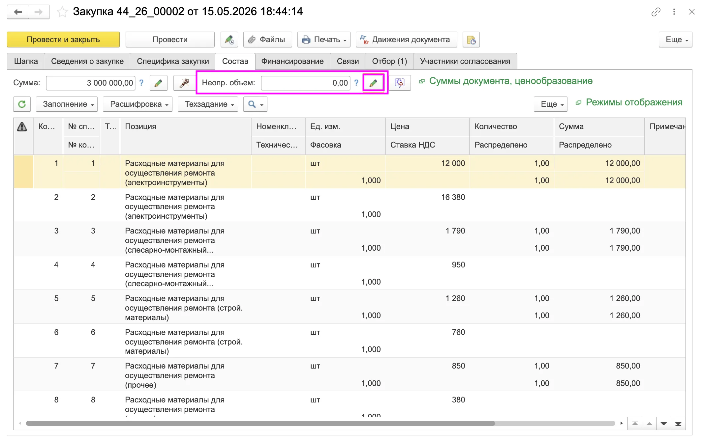Mark document as favorite with star
This screenshot has width=703, height=440.
pos(62,12)
